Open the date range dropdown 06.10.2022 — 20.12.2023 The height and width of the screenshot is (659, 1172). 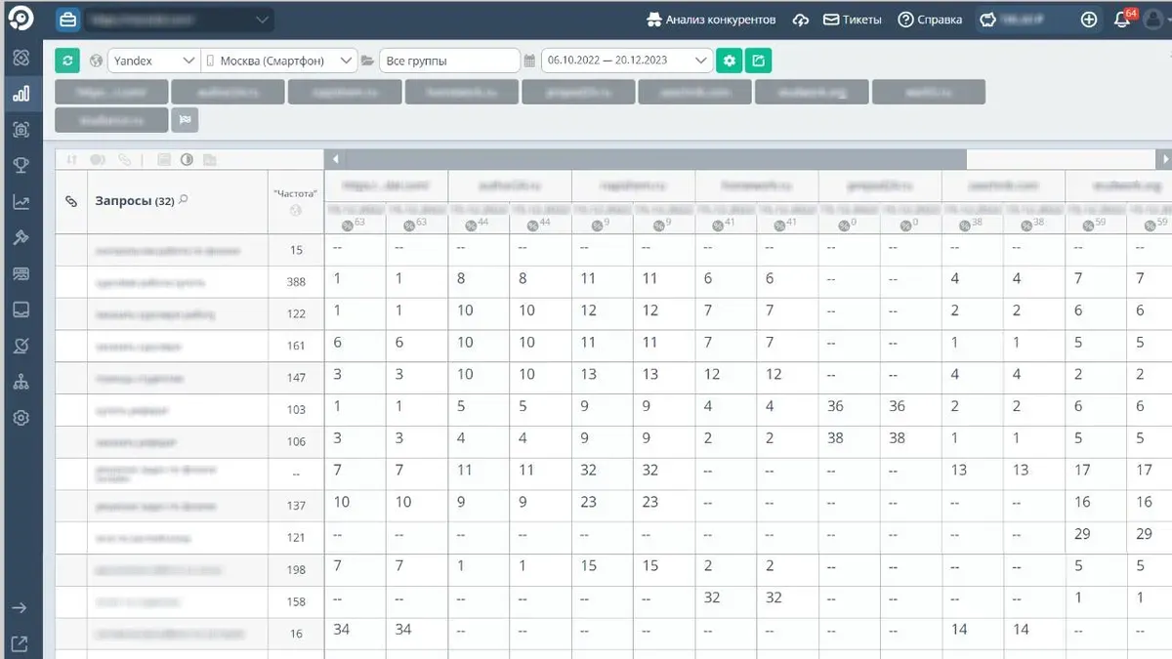[x=627, y=61]
